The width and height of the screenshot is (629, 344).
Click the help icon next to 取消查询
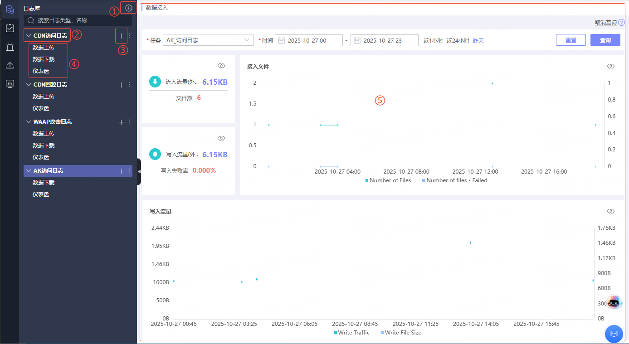pyautogui.click(x=621, y=22)
